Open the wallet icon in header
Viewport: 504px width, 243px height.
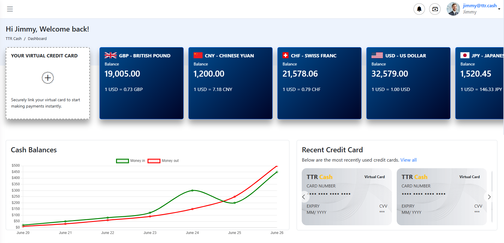435,9
